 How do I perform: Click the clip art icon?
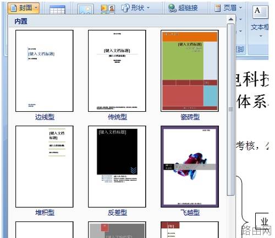(108, 9)
